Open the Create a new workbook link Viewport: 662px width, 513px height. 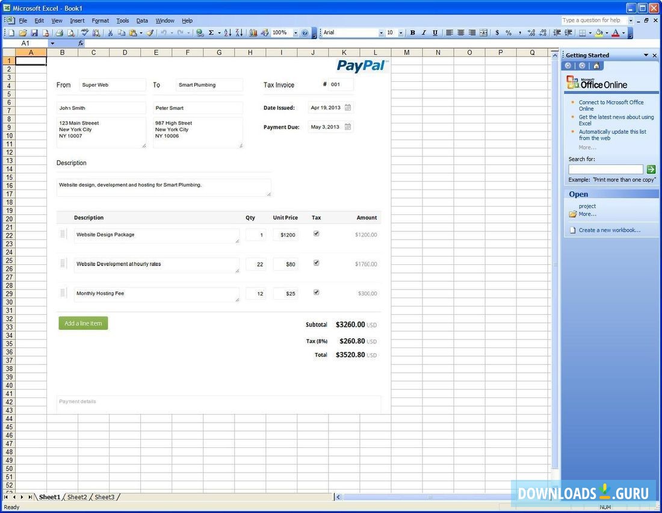[610, 229]
